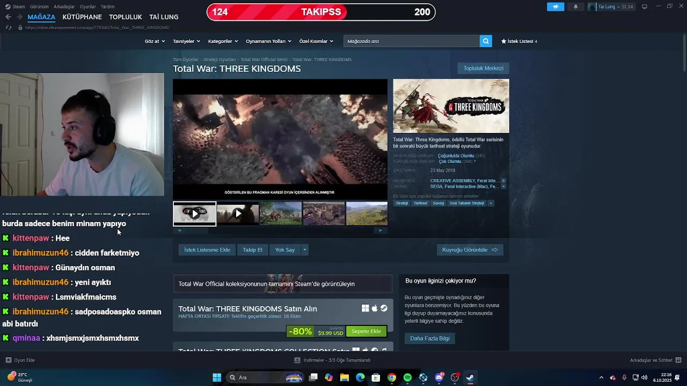Click Total War Official Serisi breadcrumb
Viewport: 687px width, 386px height.
point(264,60)
